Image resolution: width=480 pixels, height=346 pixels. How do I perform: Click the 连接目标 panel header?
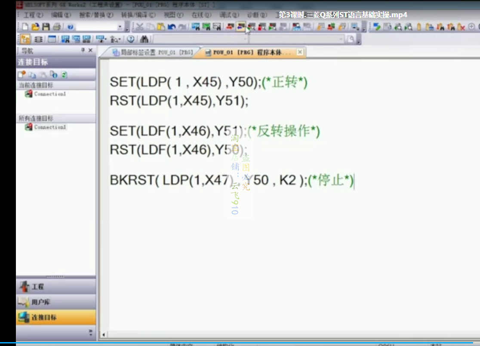[x=56, y=62]
